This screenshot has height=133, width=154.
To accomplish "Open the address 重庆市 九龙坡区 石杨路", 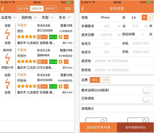I will [x=36, y=92].
